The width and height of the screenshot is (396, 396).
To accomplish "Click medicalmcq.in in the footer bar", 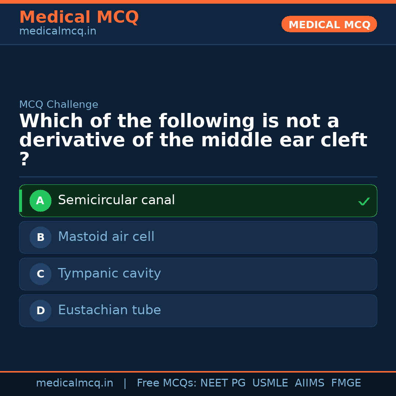I will point(75,383).
